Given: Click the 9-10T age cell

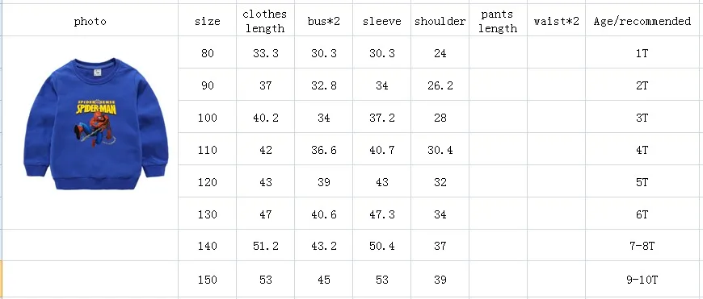Looking at the screenshot, I should pyautogui.click(x=644, y=279).
